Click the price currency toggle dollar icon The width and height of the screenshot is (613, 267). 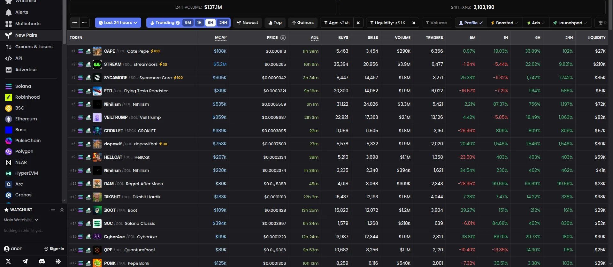click(283, 38)
